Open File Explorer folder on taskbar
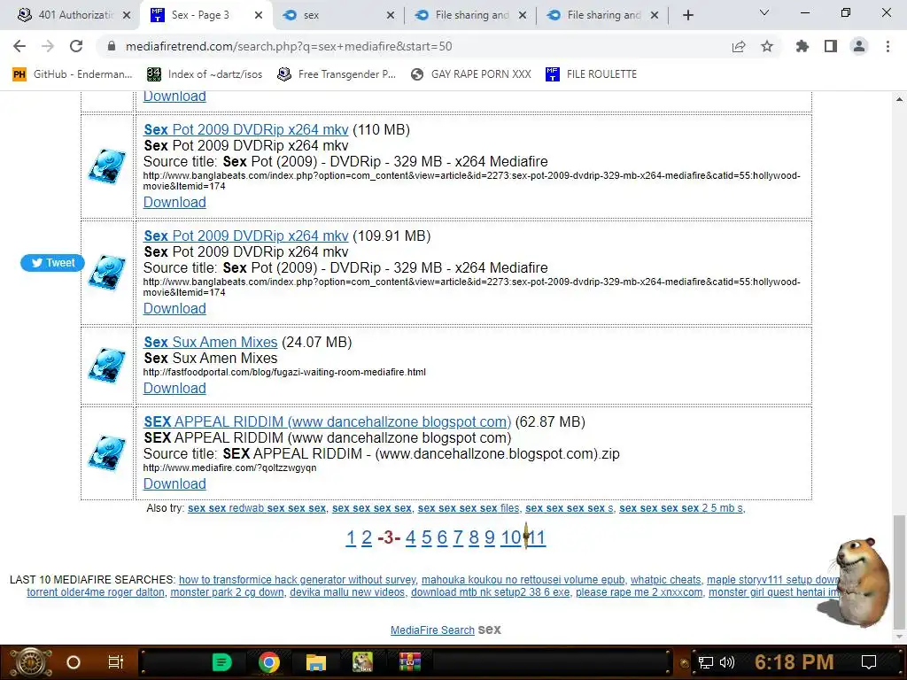 (x=316, y=662)
